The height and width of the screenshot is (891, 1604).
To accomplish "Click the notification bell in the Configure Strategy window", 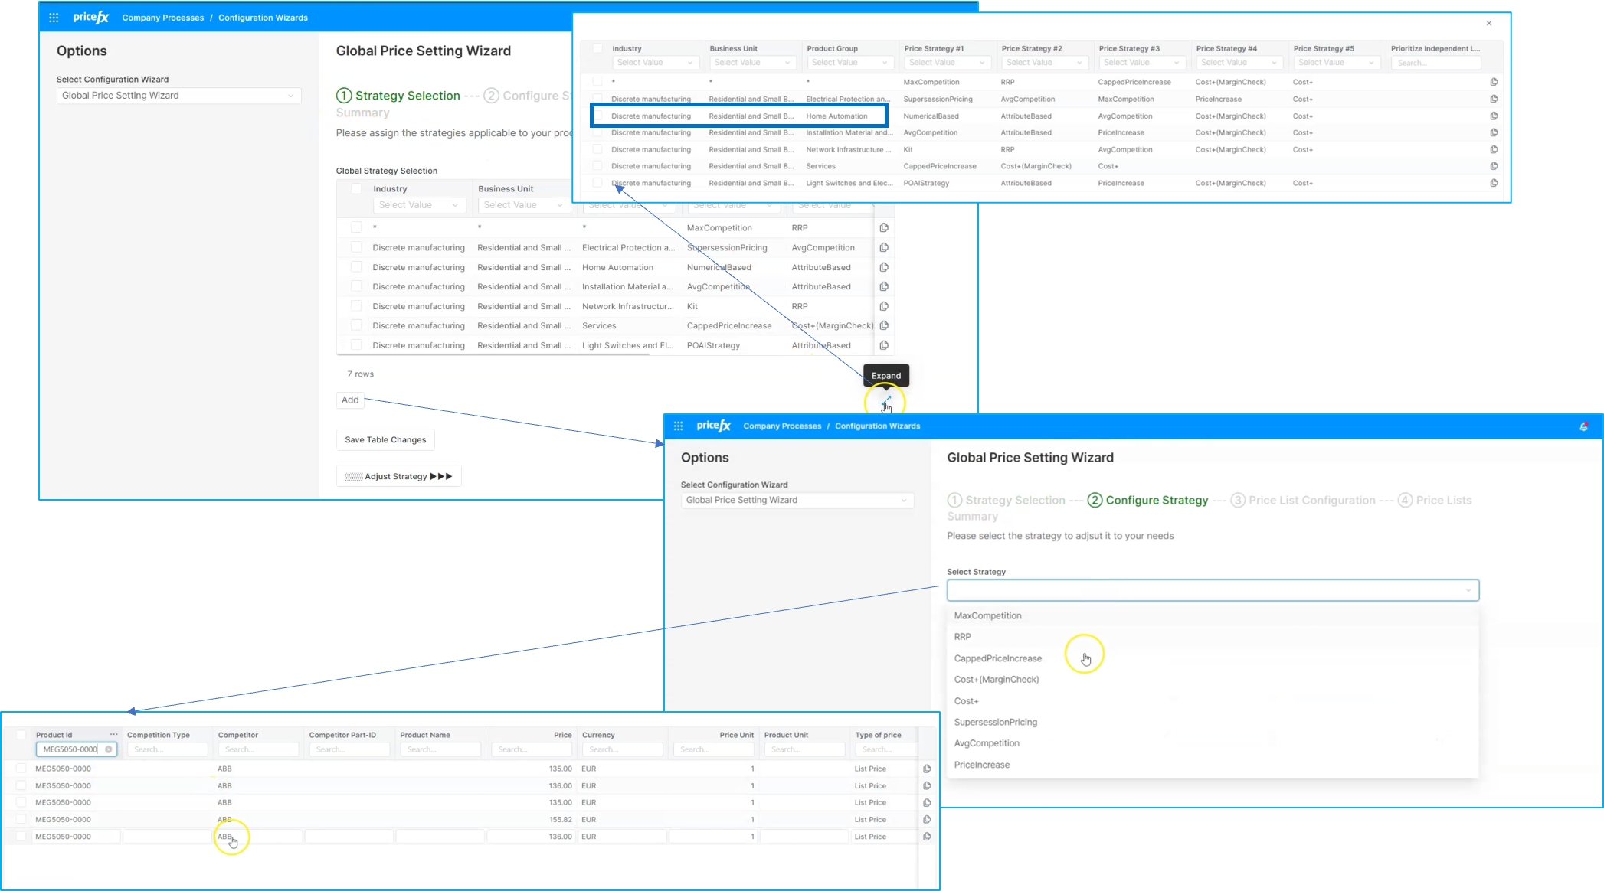I will pyautogui.click(x=1583, y=426).
